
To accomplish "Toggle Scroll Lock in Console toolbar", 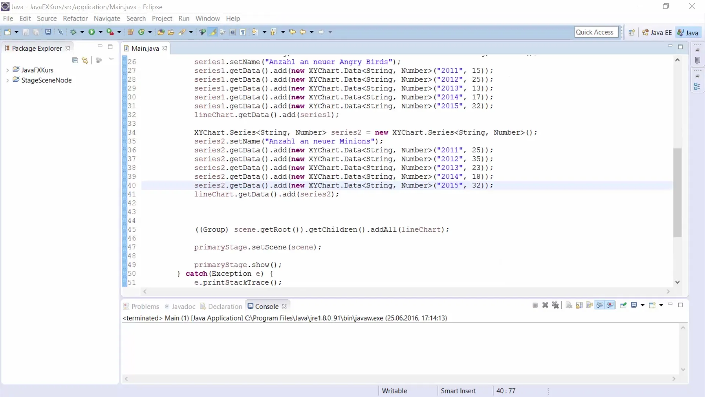I will click(x=579, y=305).
